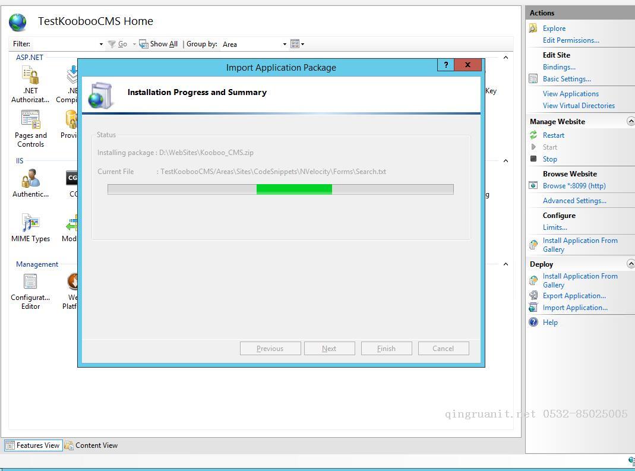Switch to Content View tab
Image resolution: width=635 pixels, height=471 pixels.
tap(91, 445)
